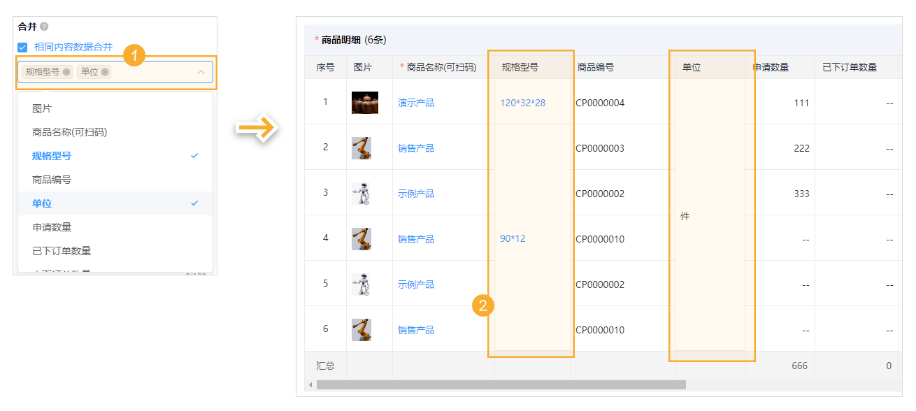Collapse the merge field dropdown via its chevron
Image resolution: width=916 pixels, height=411 pixels.
[201, 72]
